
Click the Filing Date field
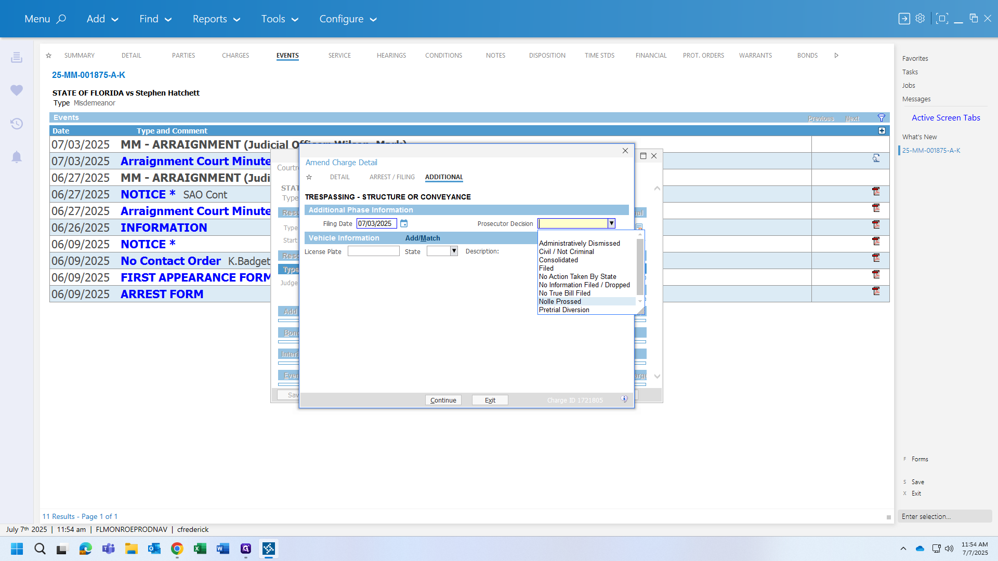click(x=377, y=223)
